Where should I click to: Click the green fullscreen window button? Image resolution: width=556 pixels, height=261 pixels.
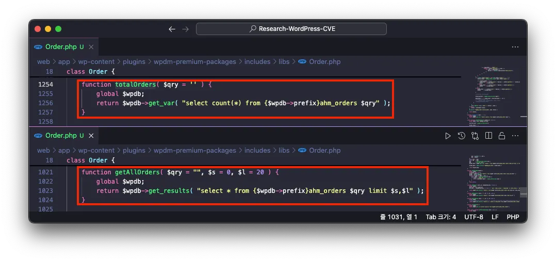tap(58, 29)
